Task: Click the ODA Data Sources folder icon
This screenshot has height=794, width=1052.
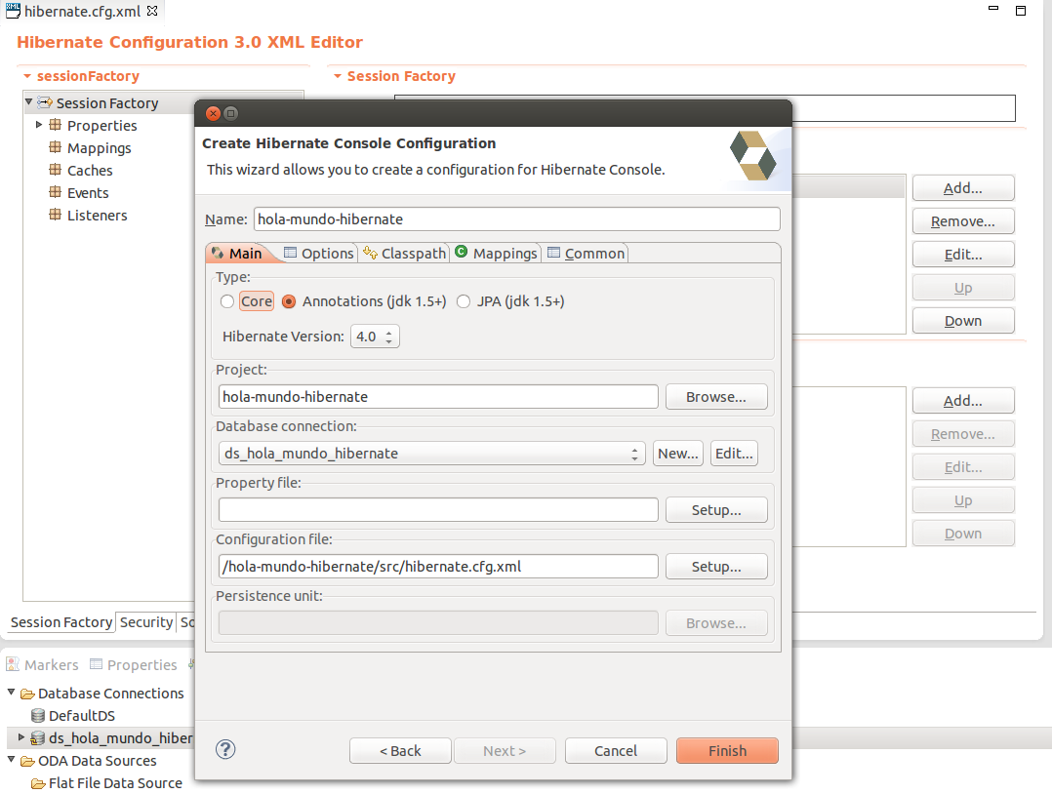Action: pyautogui.click(x=27, y=761)
